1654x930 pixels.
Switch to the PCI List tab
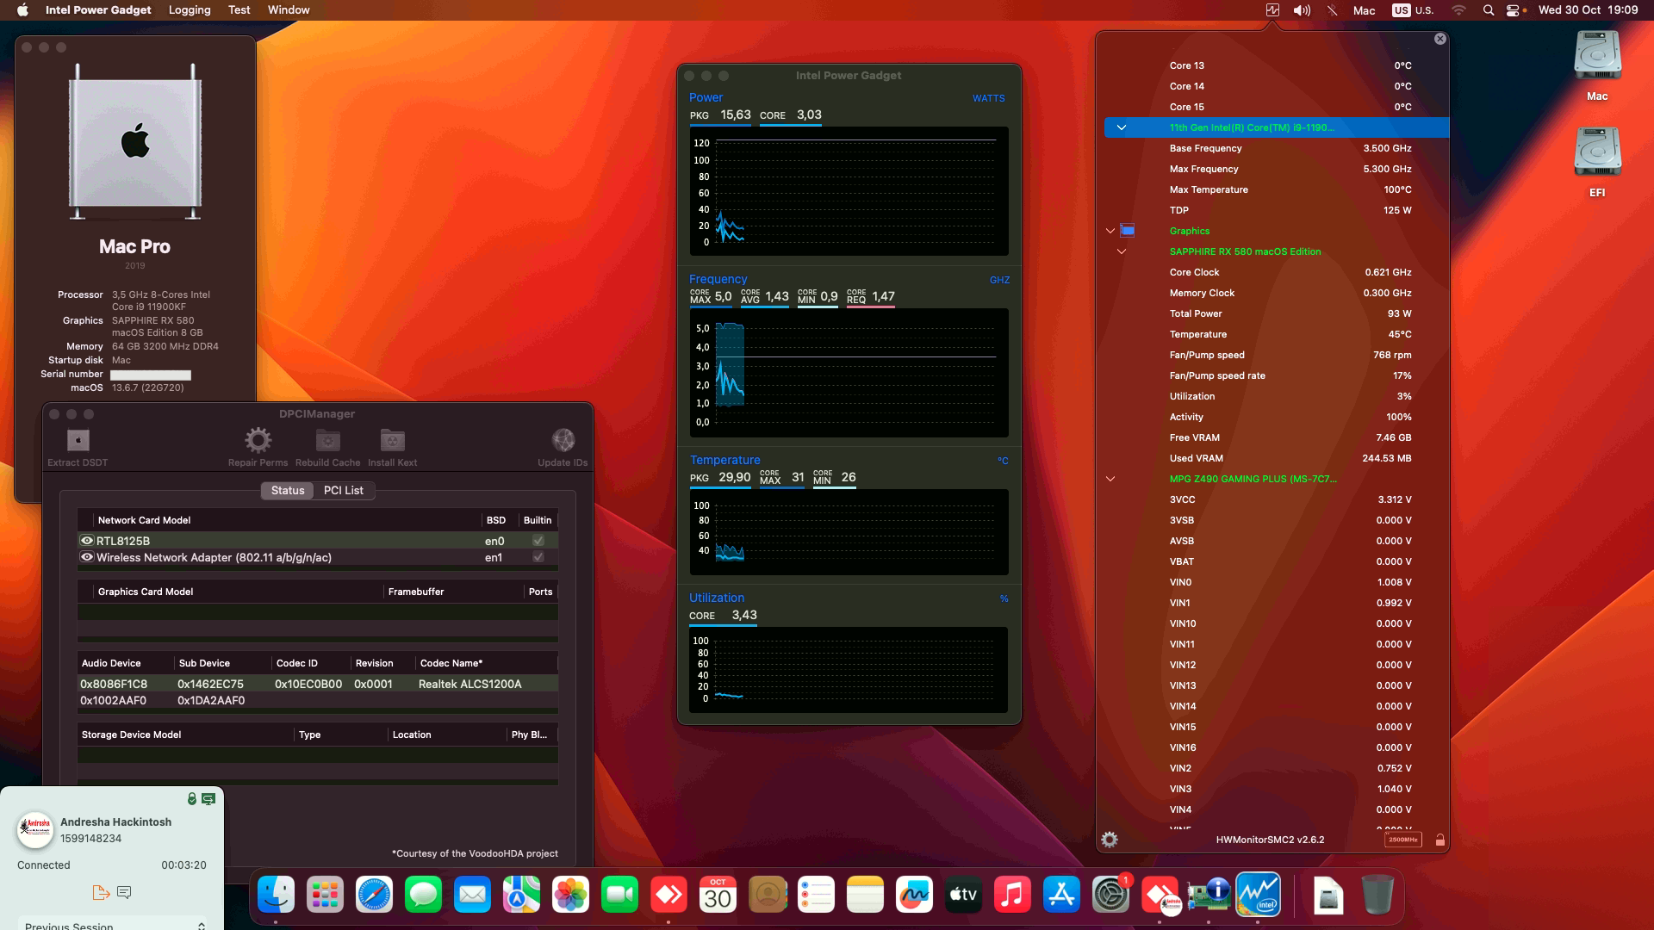tap(343, 490)
